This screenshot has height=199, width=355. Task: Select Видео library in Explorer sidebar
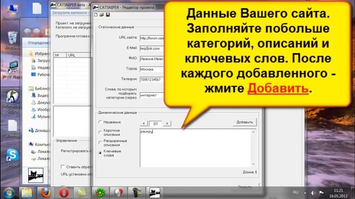click(40, 96)
